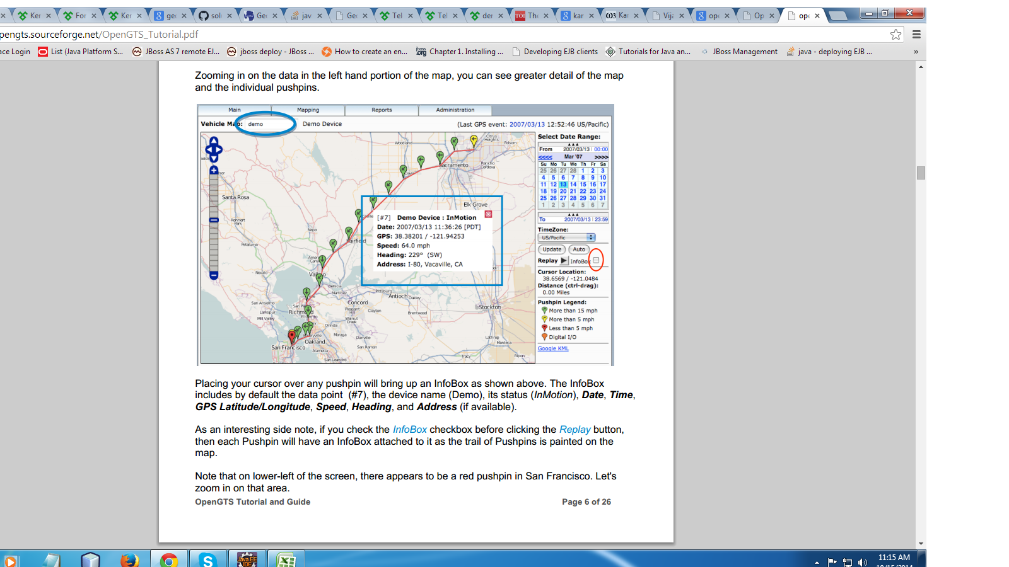Image resolution: width=1009 pixels, height=567 pixels.
Task: Click the scrollbar up arrow
Action: coord(921,66)
